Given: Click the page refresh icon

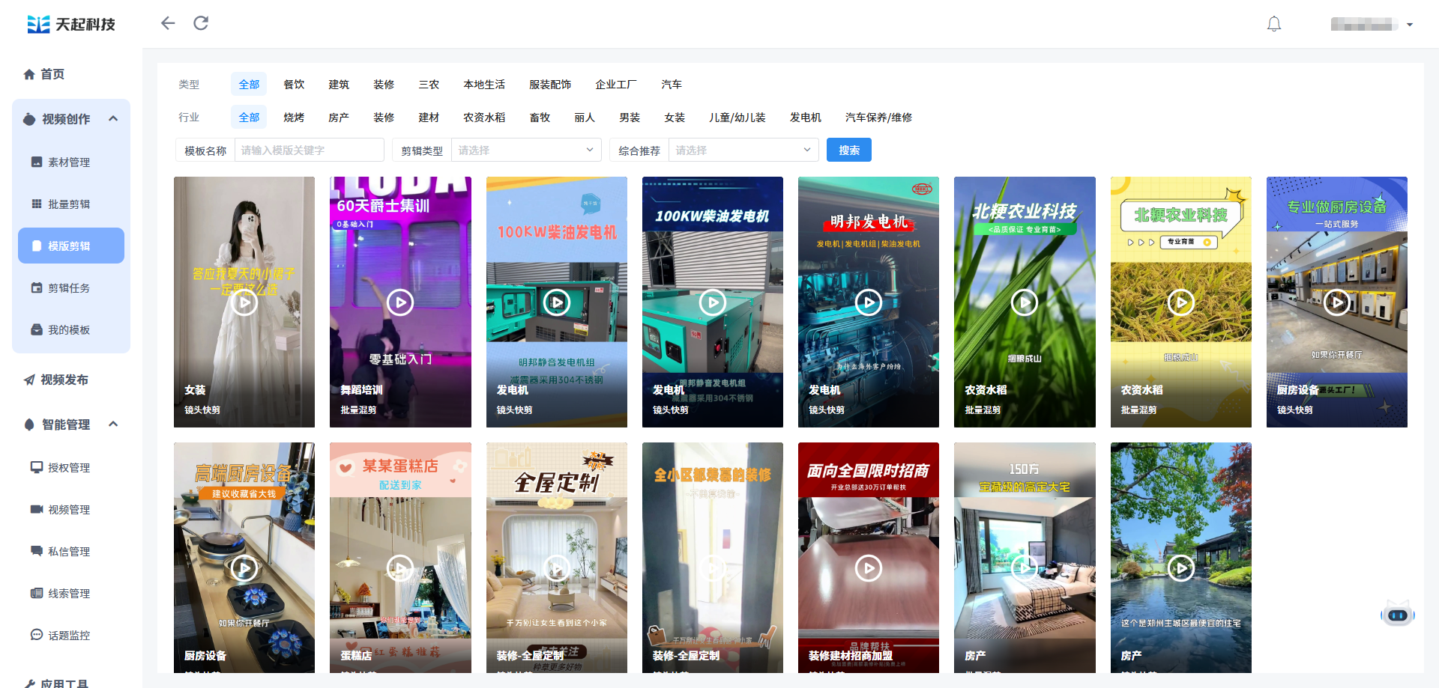Looking at the screenshot, I should point(201,23).
